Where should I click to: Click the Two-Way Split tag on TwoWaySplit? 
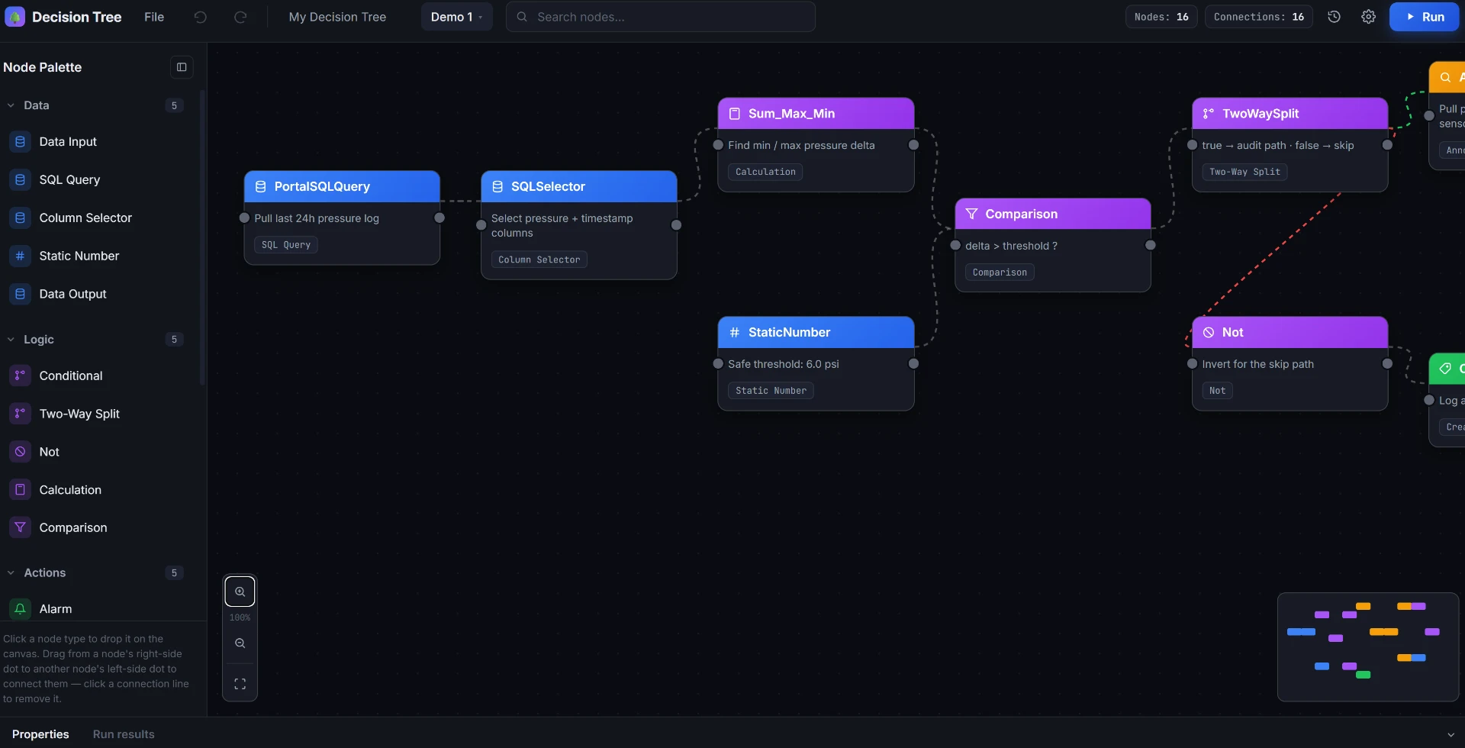[x=1244, y=172]
